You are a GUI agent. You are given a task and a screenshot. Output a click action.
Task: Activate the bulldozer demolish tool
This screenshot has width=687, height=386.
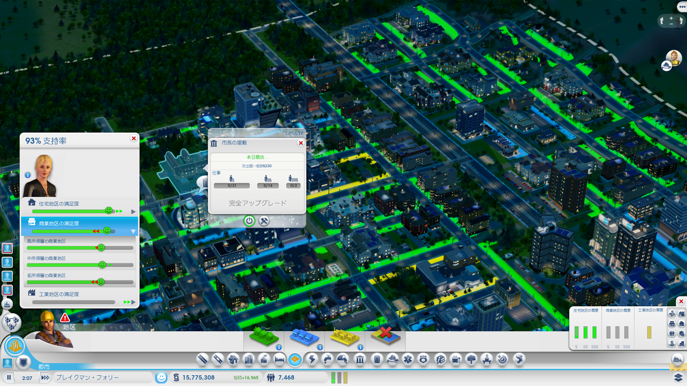click(x=677, y=359)
